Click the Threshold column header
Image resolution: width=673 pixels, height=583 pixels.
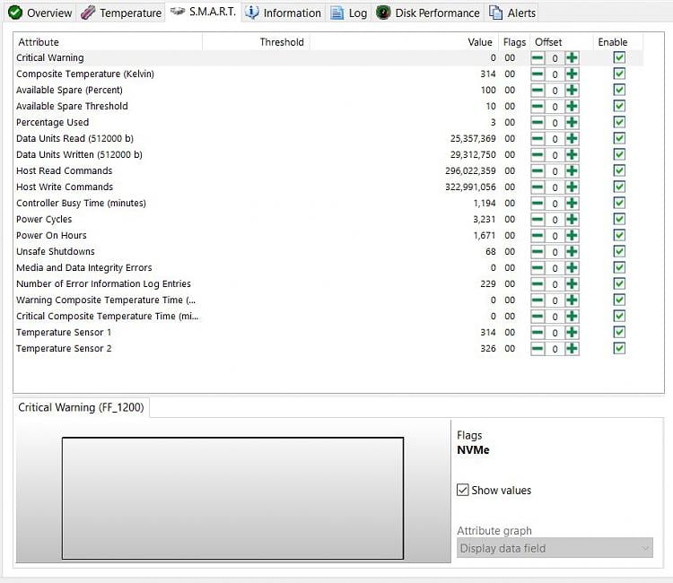click(x=257, y=42)
